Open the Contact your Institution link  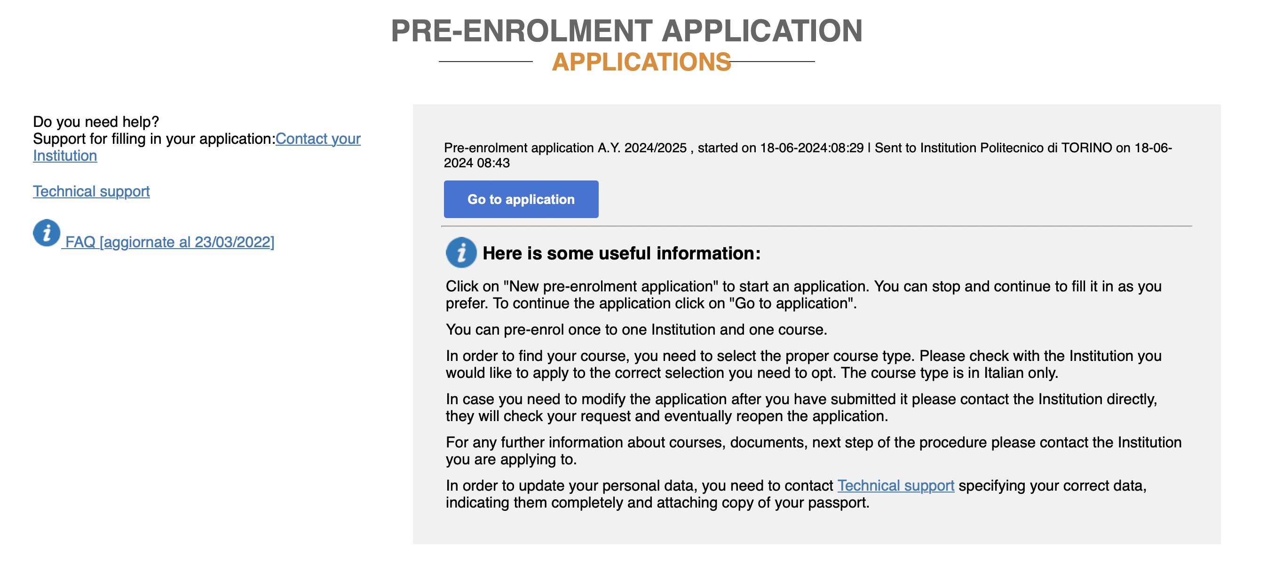(318, 139)
